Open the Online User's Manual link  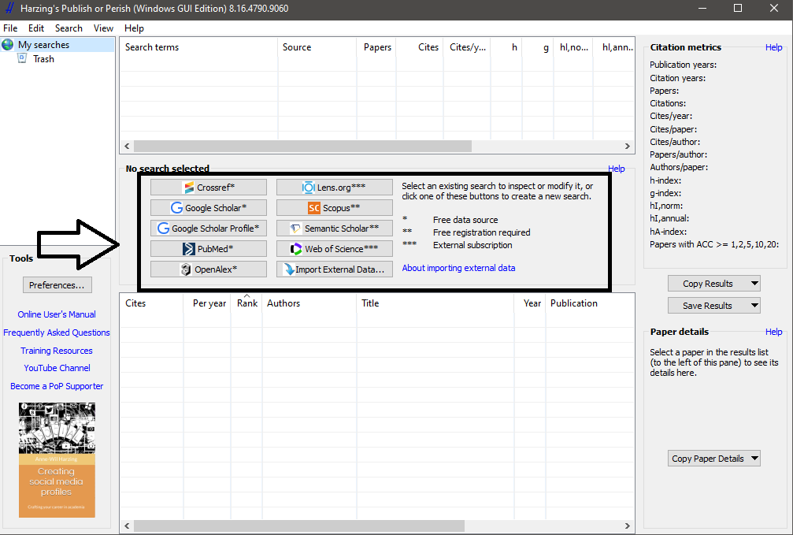pos(57,314)
